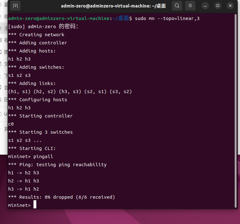Click the 'Ping: testing ping reachability' line
The image size is (240, 224).
(57, 165)
